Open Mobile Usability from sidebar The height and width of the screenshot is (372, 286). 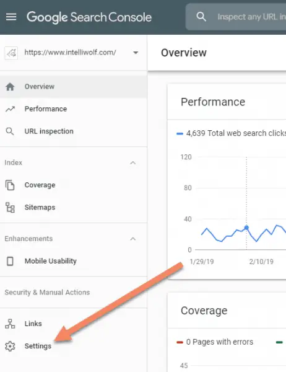[73, 261]
